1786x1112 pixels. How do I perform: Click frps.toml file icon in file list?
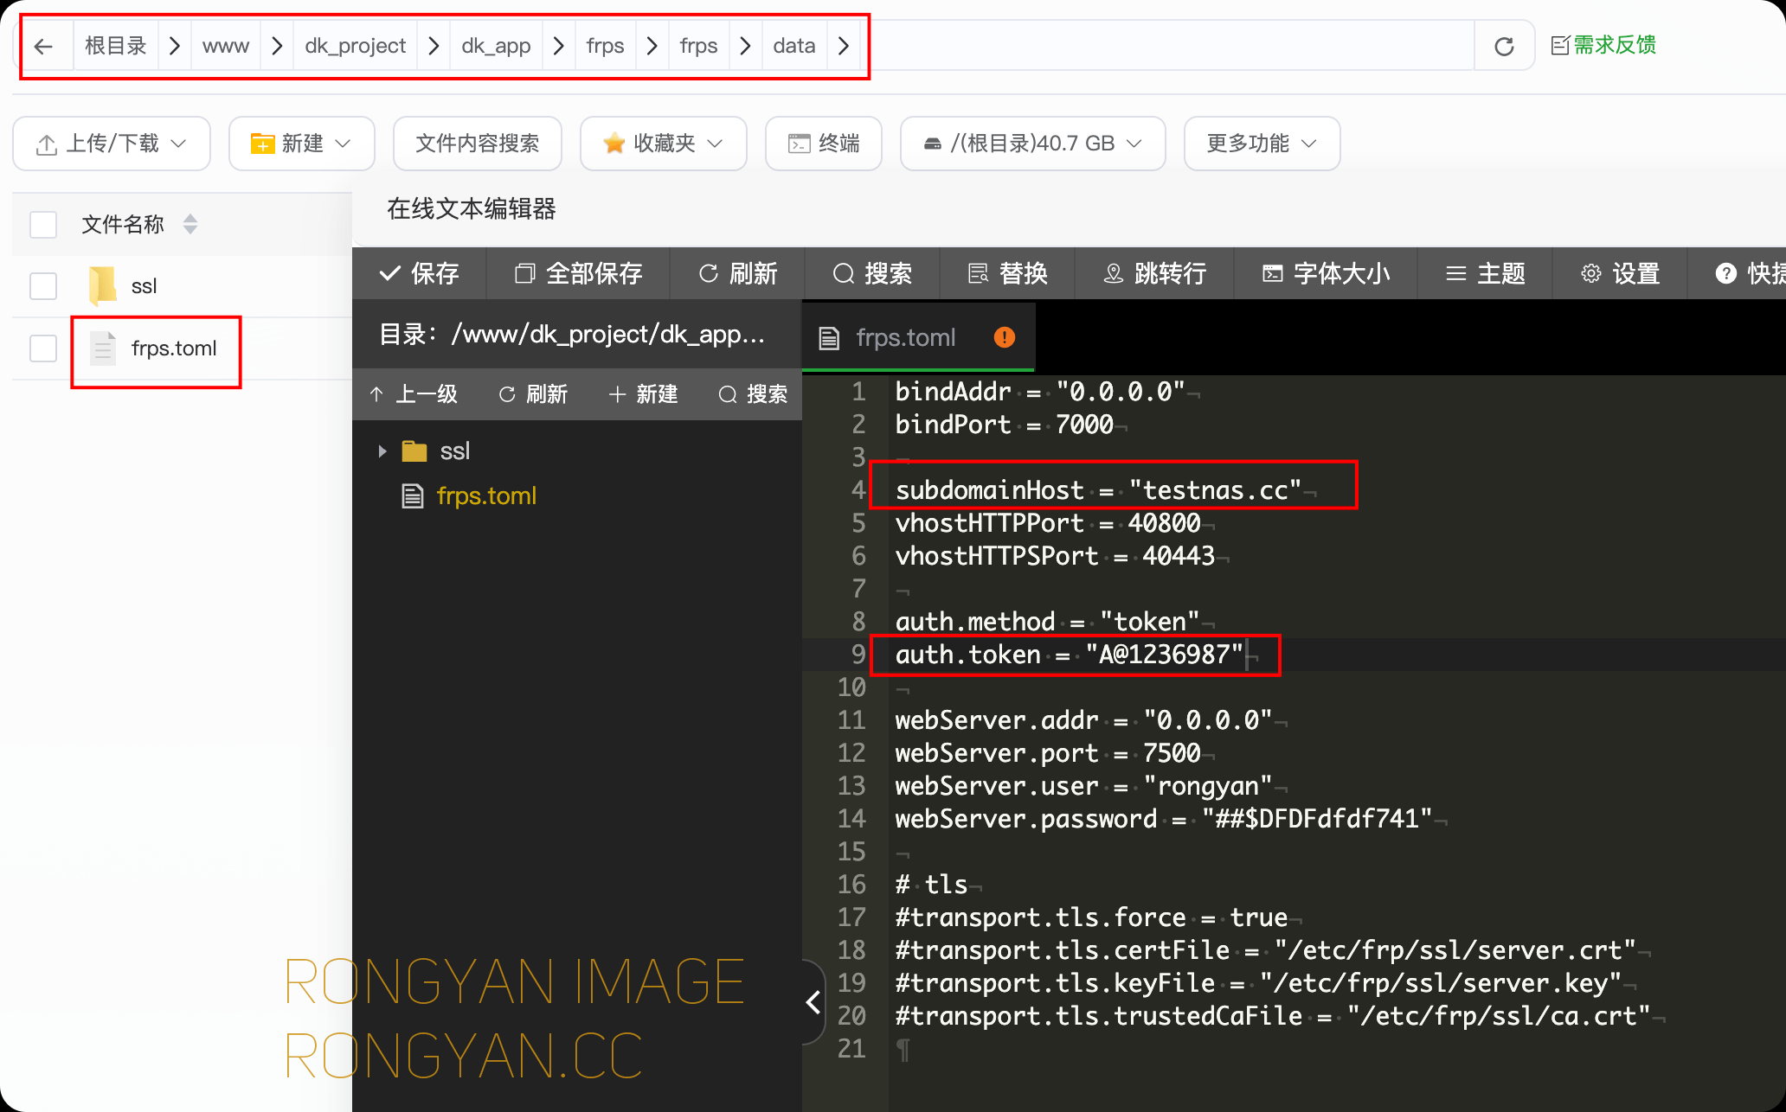[x=103, y=348]
